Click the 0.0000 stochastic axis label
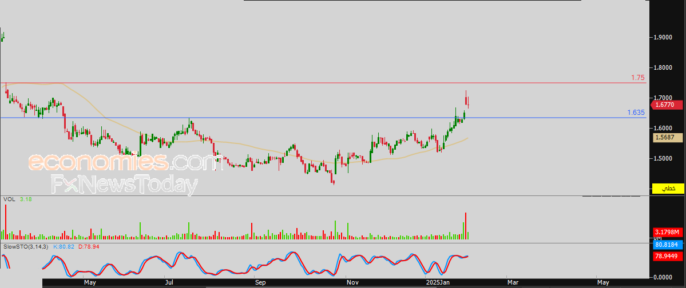This screenshot has width=686, height=288. pyautogui.click(x=663, y=277)
